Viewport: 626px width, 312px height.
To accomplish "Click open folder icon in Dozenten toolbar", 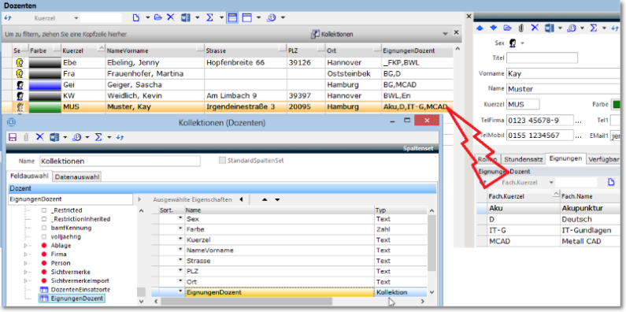I will [158, 17].
